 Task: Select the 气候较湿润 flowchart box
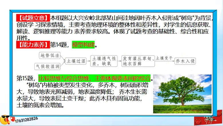(48, 66)
